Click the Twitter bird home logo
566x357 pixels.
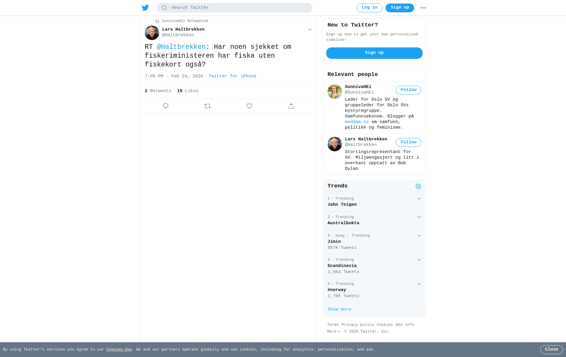pyautogui.click(x=145, y=8)
